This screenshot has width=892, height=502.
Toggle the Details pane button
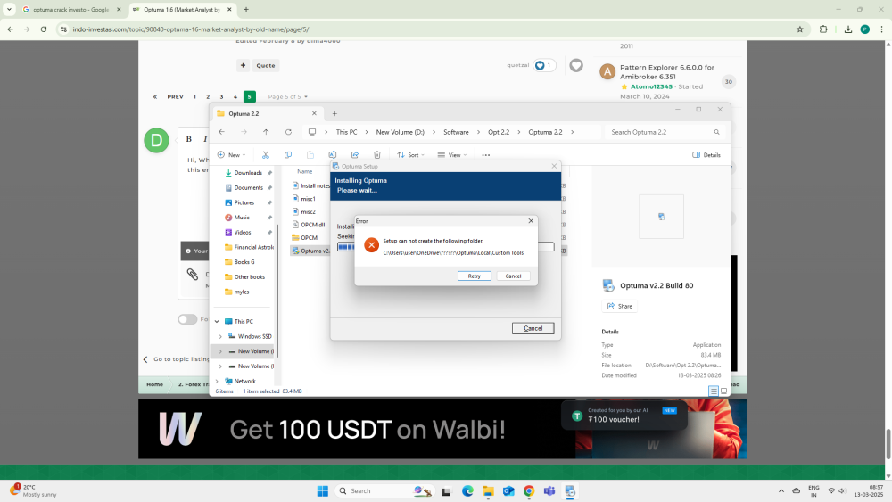pos(706,155)
